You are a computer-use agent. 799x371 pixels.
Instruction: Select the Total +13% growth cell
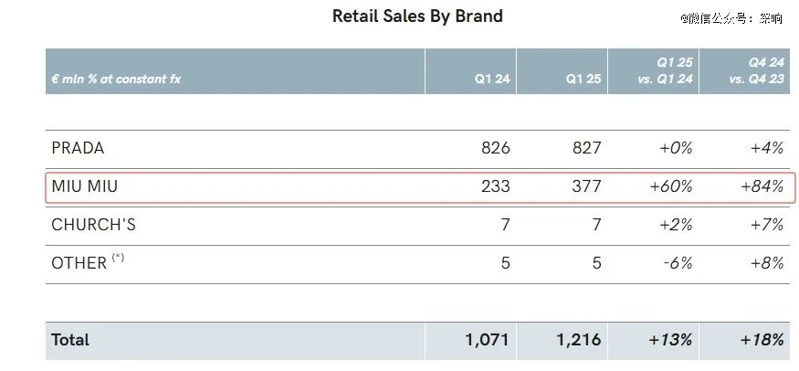point(671,340)
